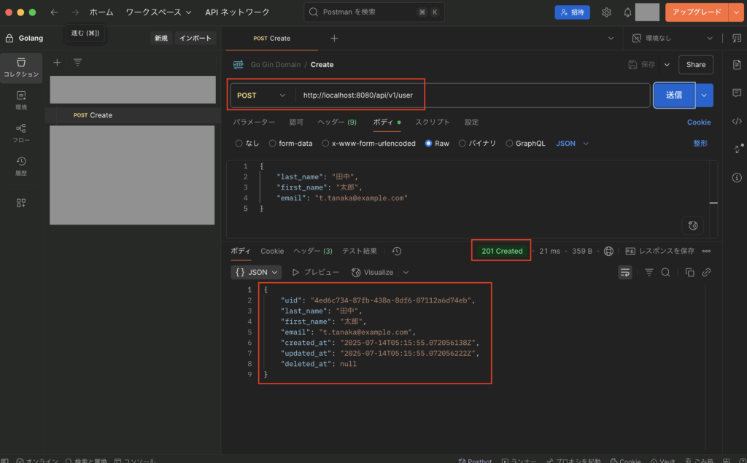Switch to the ヘッダー (9) request tab
Viewport: 747px width, 463px height.
point(337,122)
